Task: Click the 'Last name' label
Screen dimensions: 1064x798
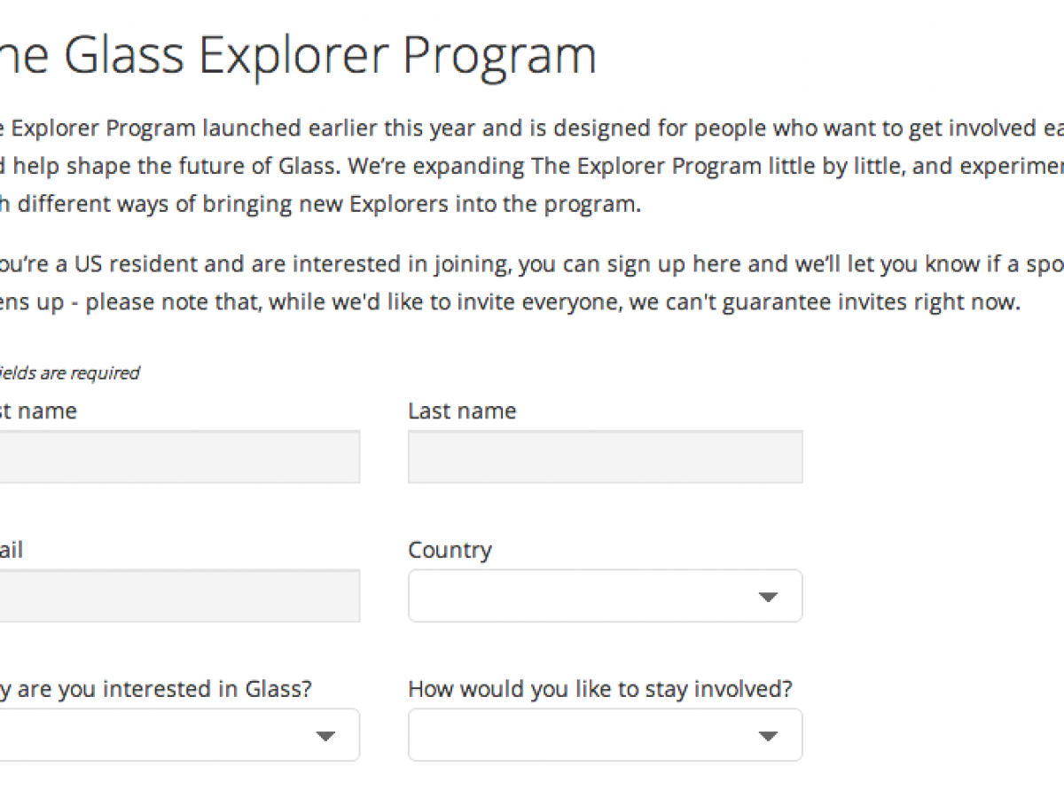Action: [462, 411]
